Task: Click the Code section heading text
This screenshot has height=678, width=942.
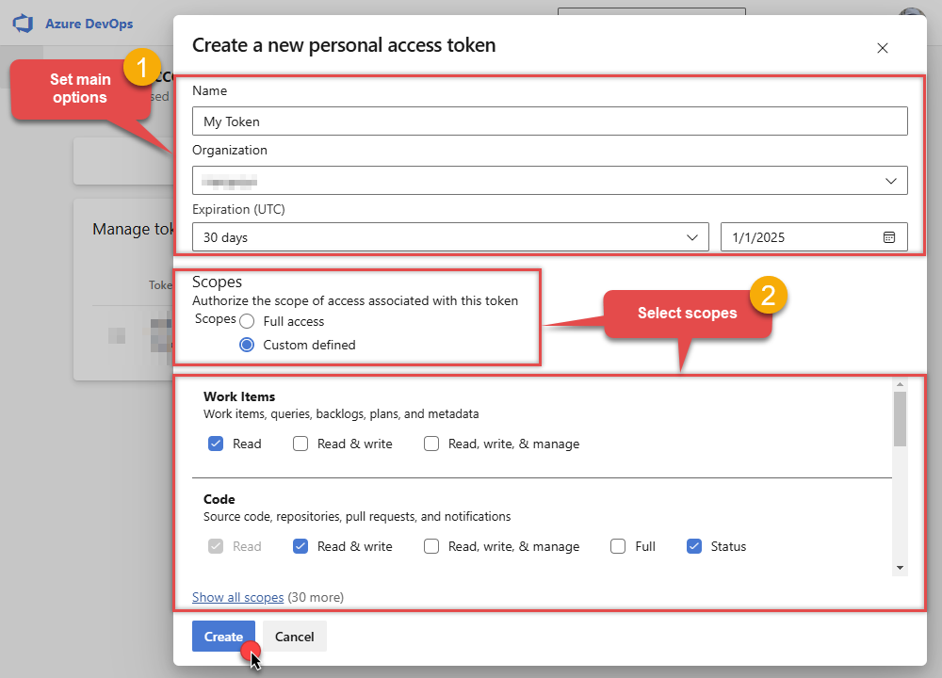Action: (x=219, y=500)
